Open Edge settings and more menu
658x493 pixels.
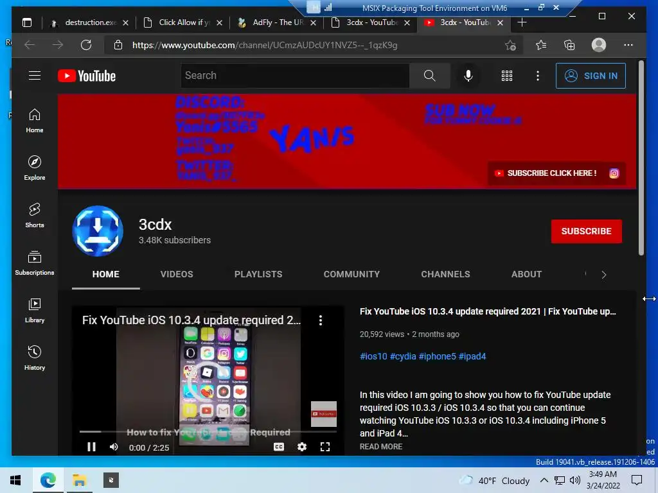[628, 45]
